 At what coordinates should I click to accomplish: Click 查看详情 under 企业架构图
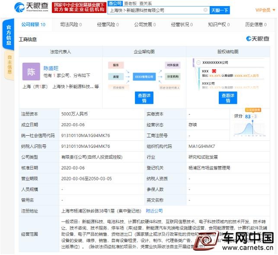[144, 98]
